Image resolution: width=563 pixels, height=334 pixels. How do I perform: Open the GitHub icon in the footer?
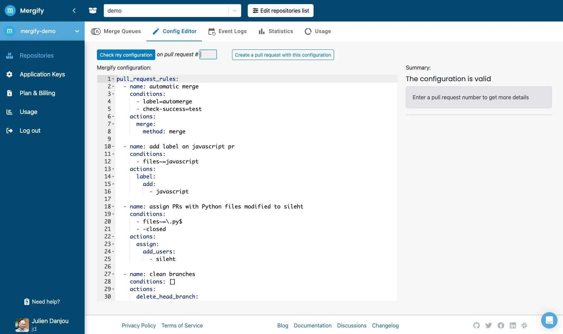(x=477, y=325)
